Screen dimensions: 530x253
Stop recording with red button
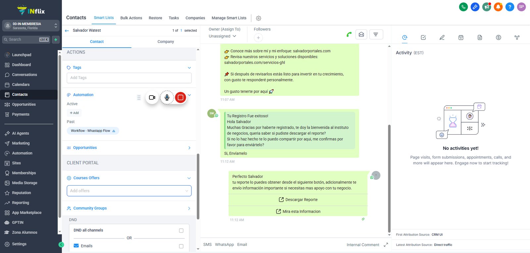click(x=181, y=98)
